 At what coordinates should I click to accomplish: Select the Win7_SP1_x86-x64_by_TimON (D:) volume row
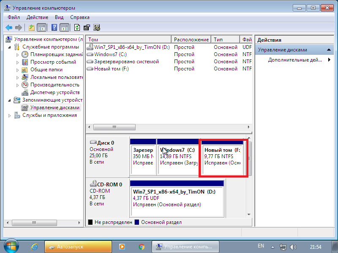169,47
